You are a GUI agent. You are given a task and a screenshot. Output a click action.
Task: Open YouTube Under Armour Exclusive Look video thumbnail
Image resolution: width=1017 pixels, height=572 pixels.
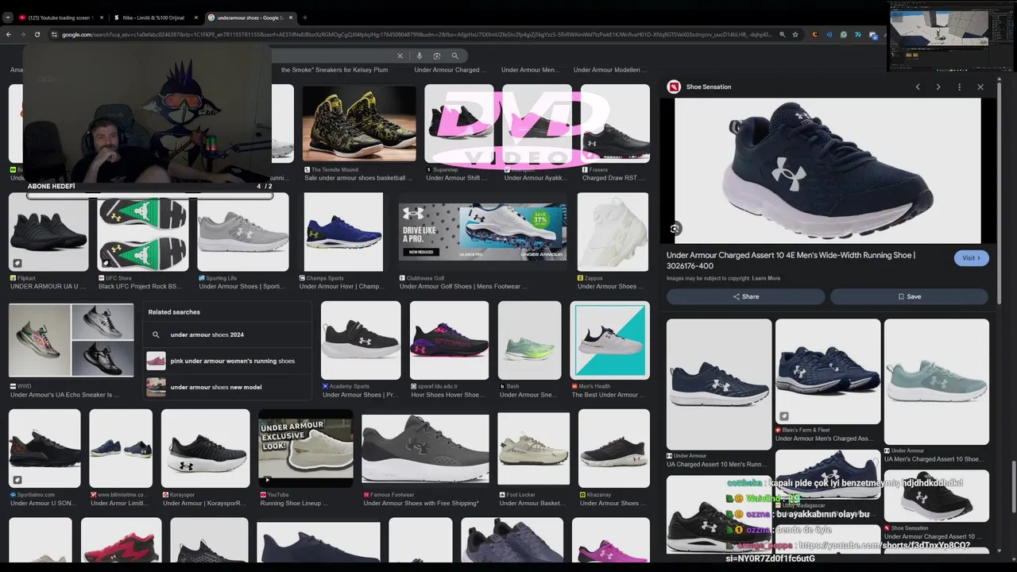(x=306, y=448)
